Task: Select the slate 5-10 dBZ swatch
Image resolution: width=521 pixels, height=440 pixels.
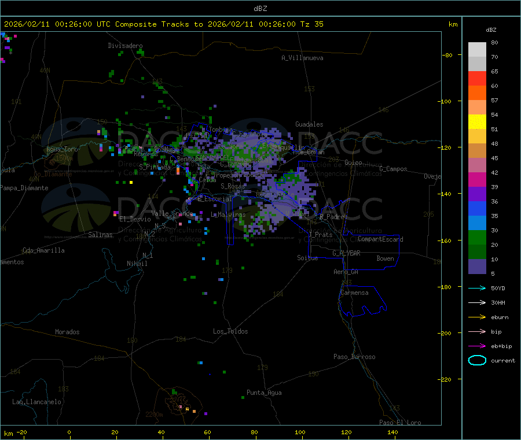Action: pyautogui.click(x=477, y=266)
